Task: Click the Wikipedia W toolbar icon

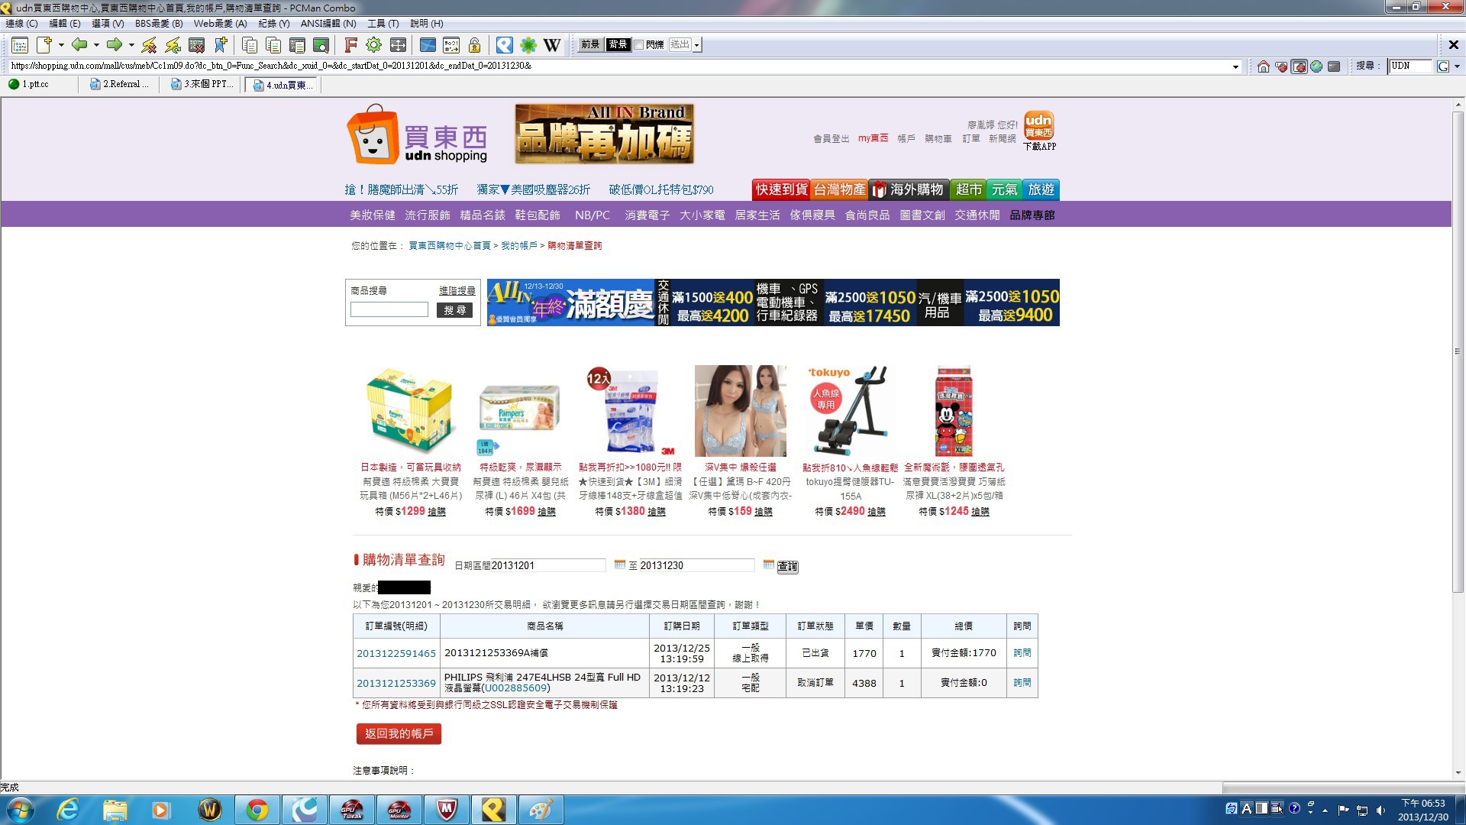Action: click(x=552, y=45)
